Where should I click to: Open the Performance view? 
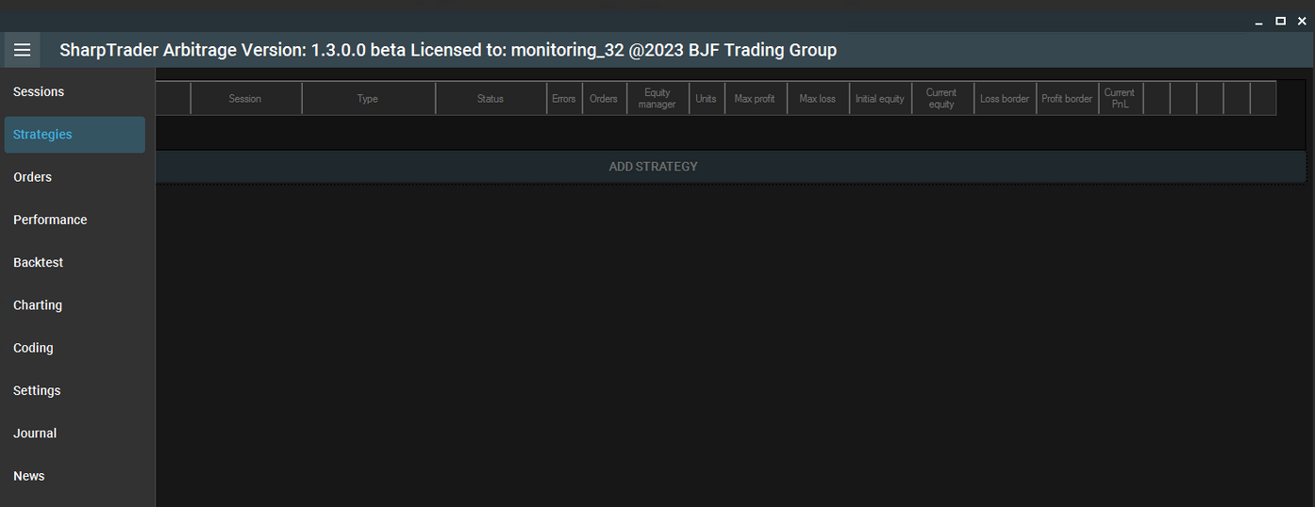tap(50, 220)
